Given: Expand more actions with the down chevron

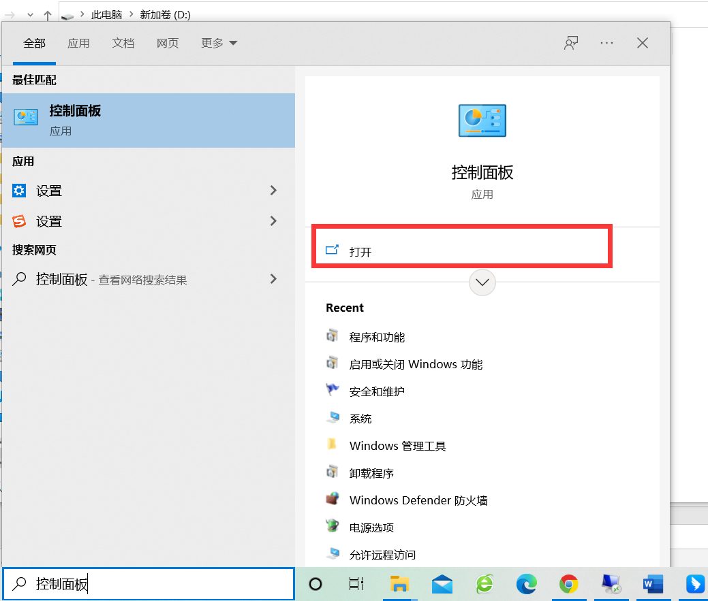Looking at the screenshot, I should 482,282.
